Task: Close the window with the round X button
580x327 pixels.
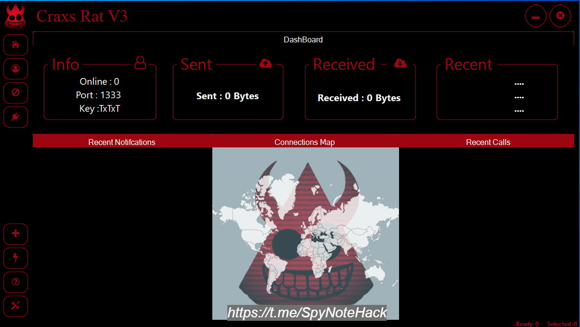Action: (x=560, y=16)
